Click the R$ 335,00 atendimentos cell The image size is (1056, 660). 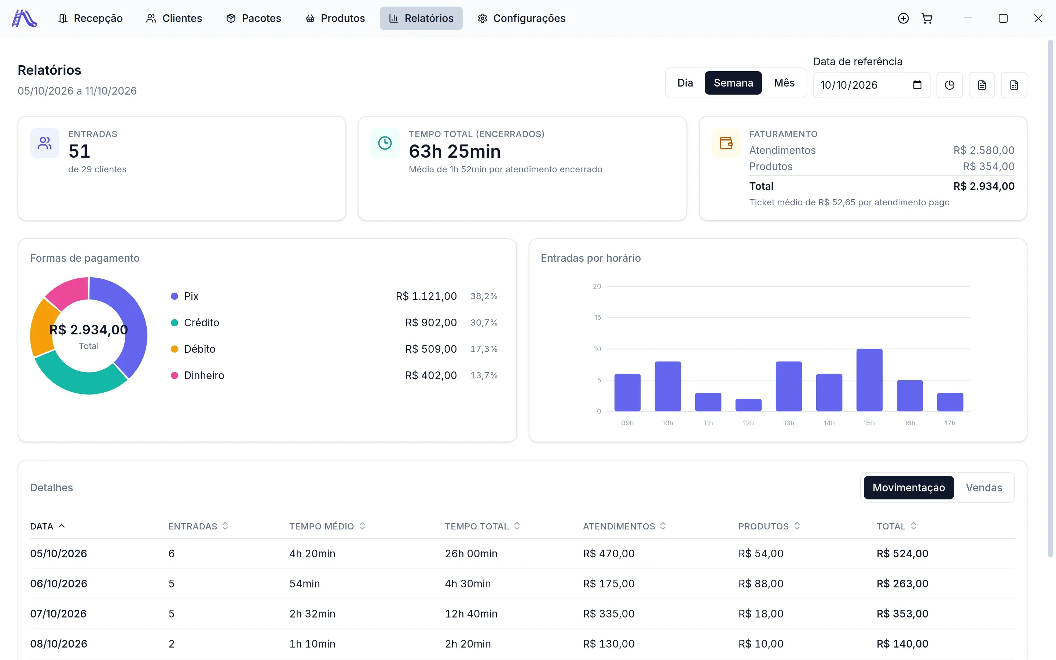tap(609, 614)
